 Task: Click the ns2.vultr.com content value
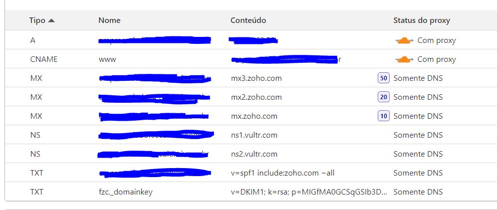[x=254, y=154]
